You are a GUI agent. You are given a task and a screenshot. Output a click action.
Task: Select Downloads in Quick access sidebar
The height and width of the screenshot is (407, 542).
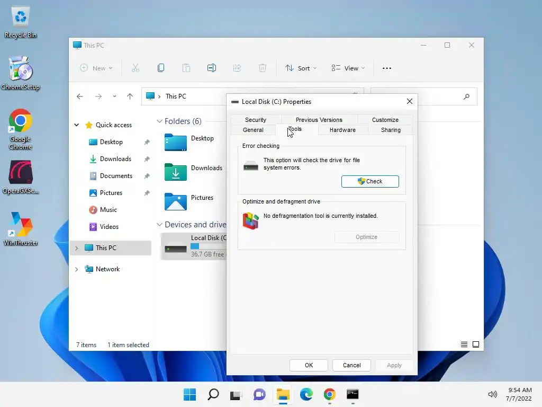116,159
